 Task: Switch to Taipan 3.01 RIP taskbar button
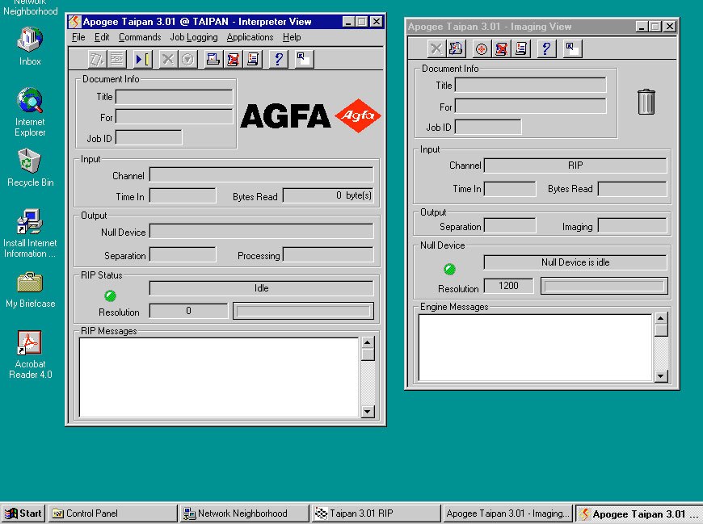(377, 514)
